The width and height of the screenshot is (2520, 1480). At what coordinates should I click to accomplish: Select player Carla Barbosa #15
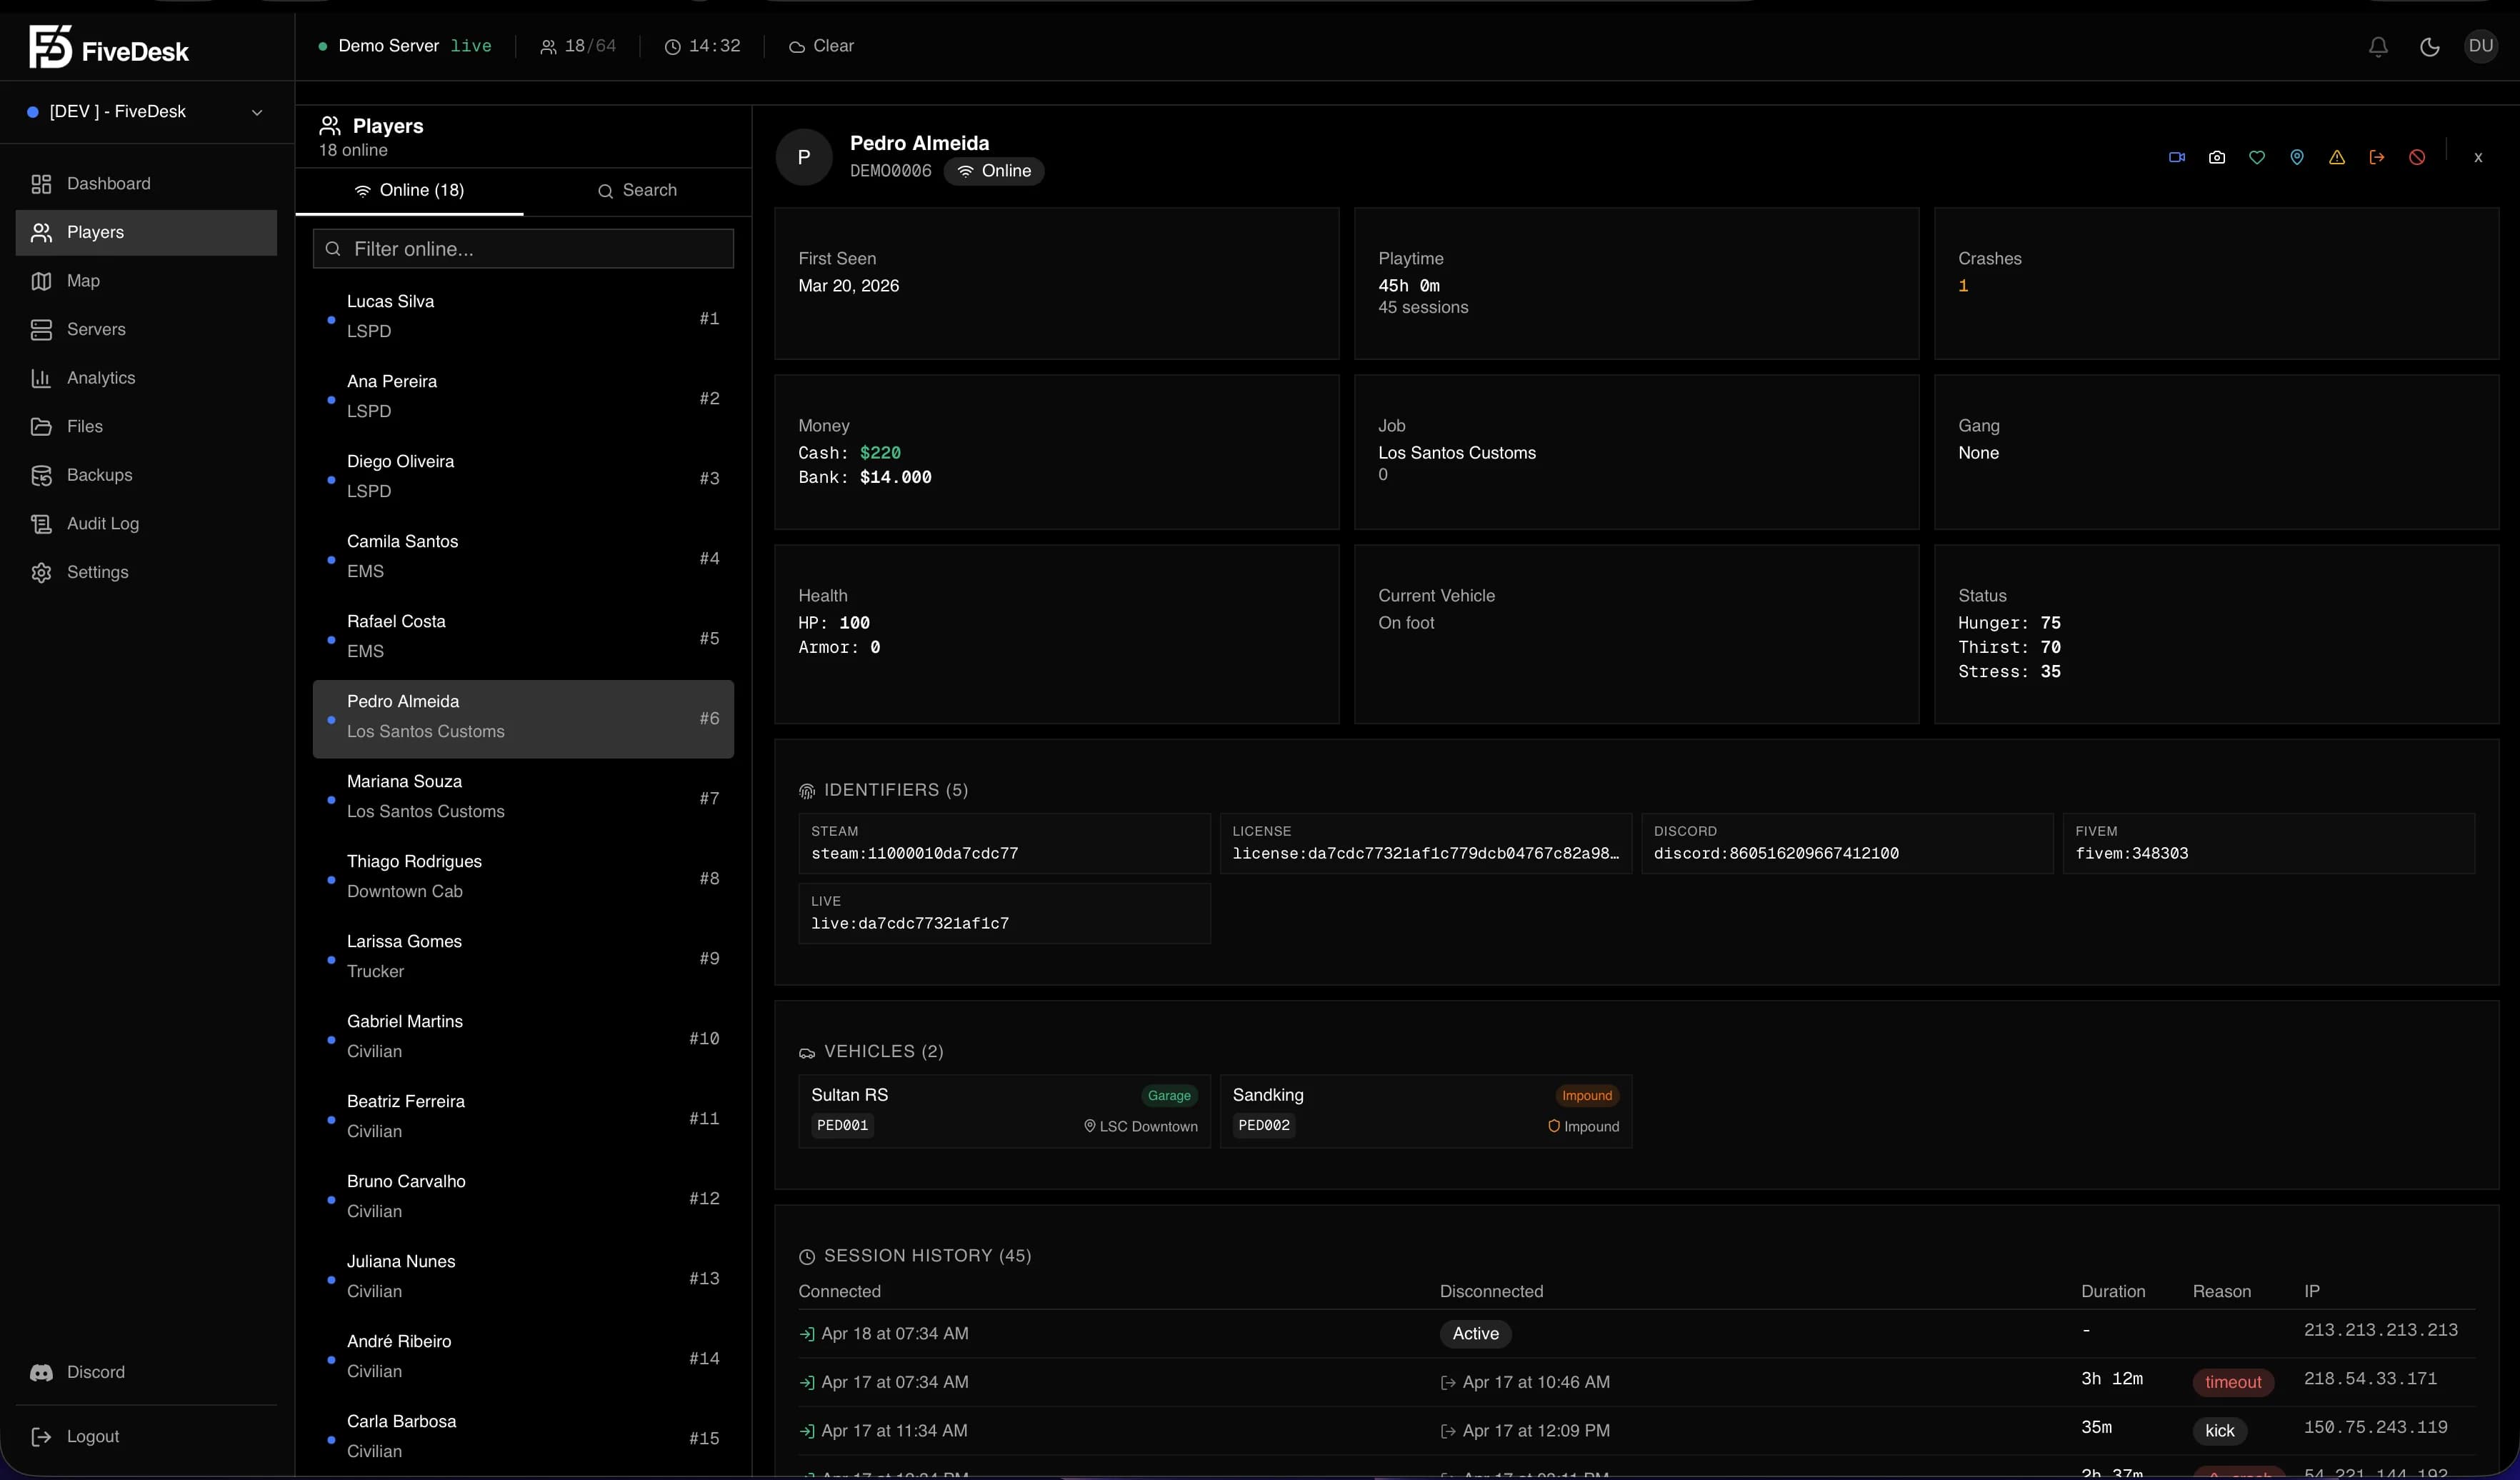523,1438
